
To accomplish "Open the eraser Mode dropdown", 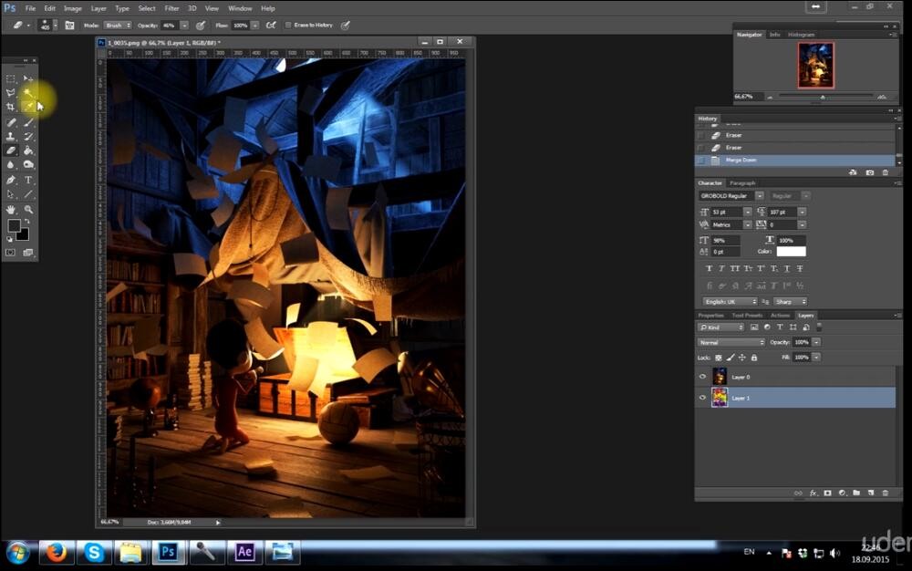I will [118, 25].
